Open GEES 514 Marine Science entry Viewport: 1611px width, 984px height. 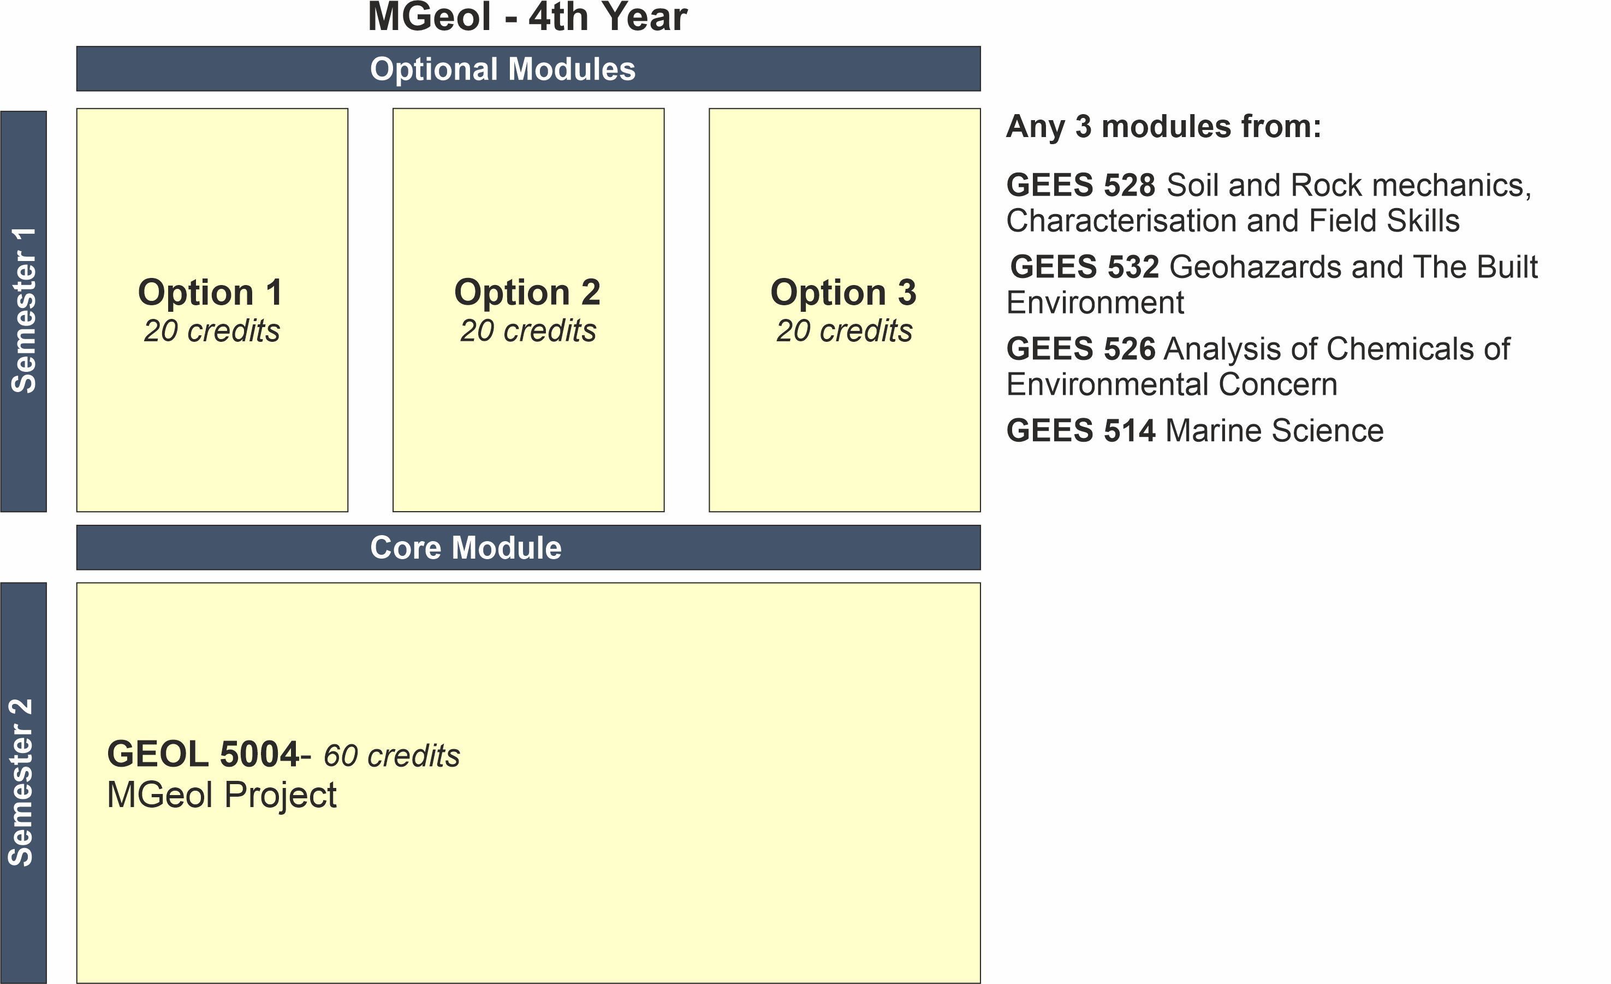tap(1194, 431)
